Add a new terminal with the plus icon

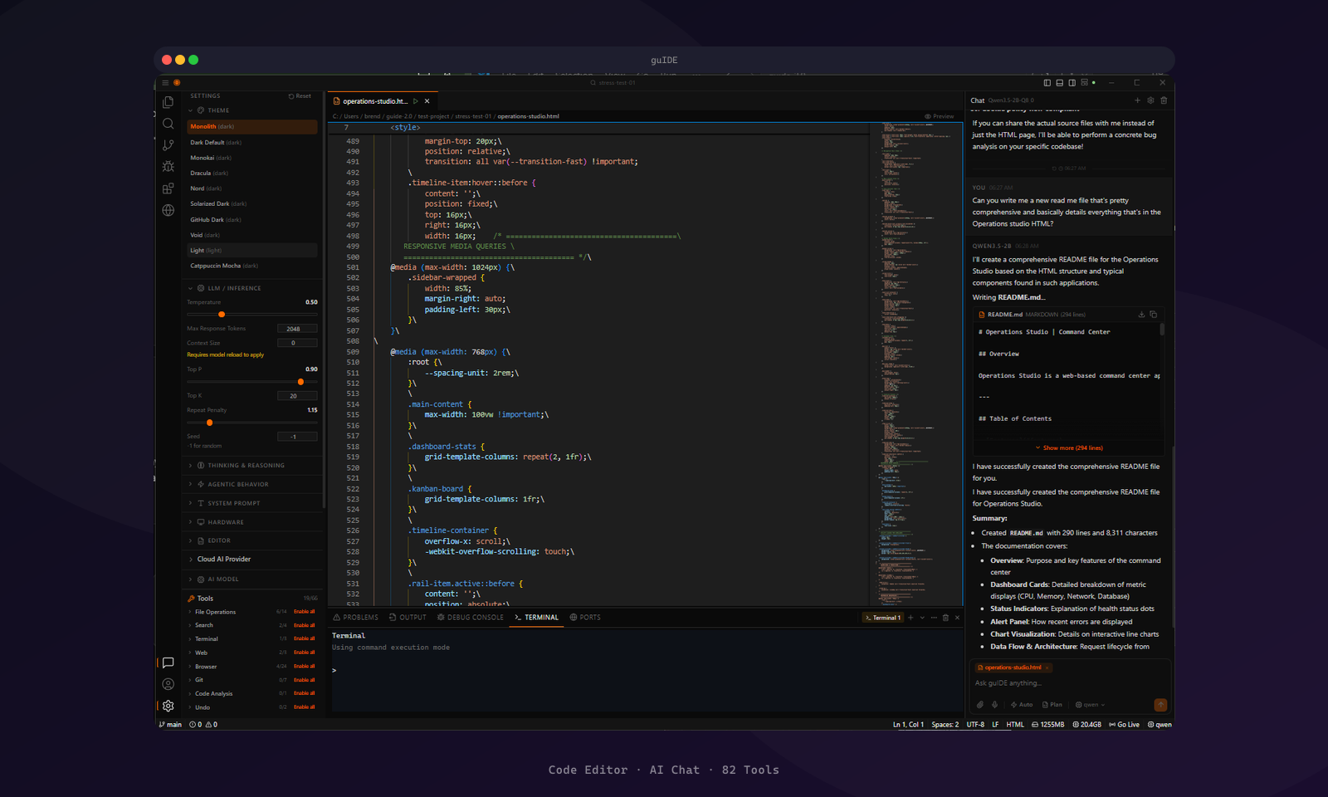tap(911, 618)
